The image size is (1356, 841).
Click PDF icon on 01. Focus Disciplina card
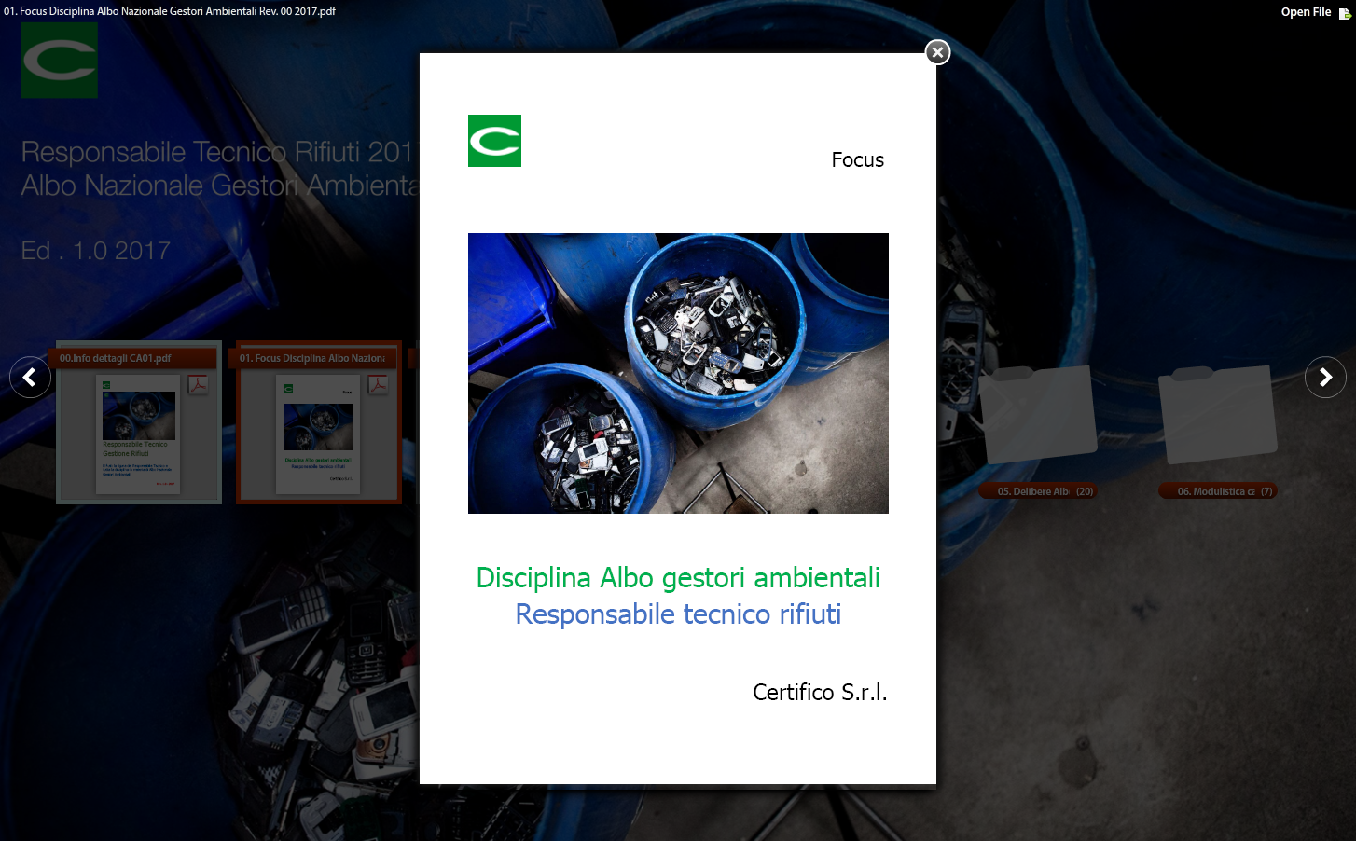click(378, 384)
